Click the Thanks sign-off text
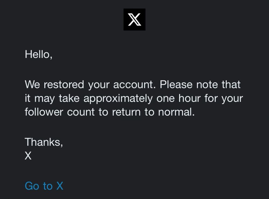The height and width of the screenshot is (199, 269). point(44,142)
